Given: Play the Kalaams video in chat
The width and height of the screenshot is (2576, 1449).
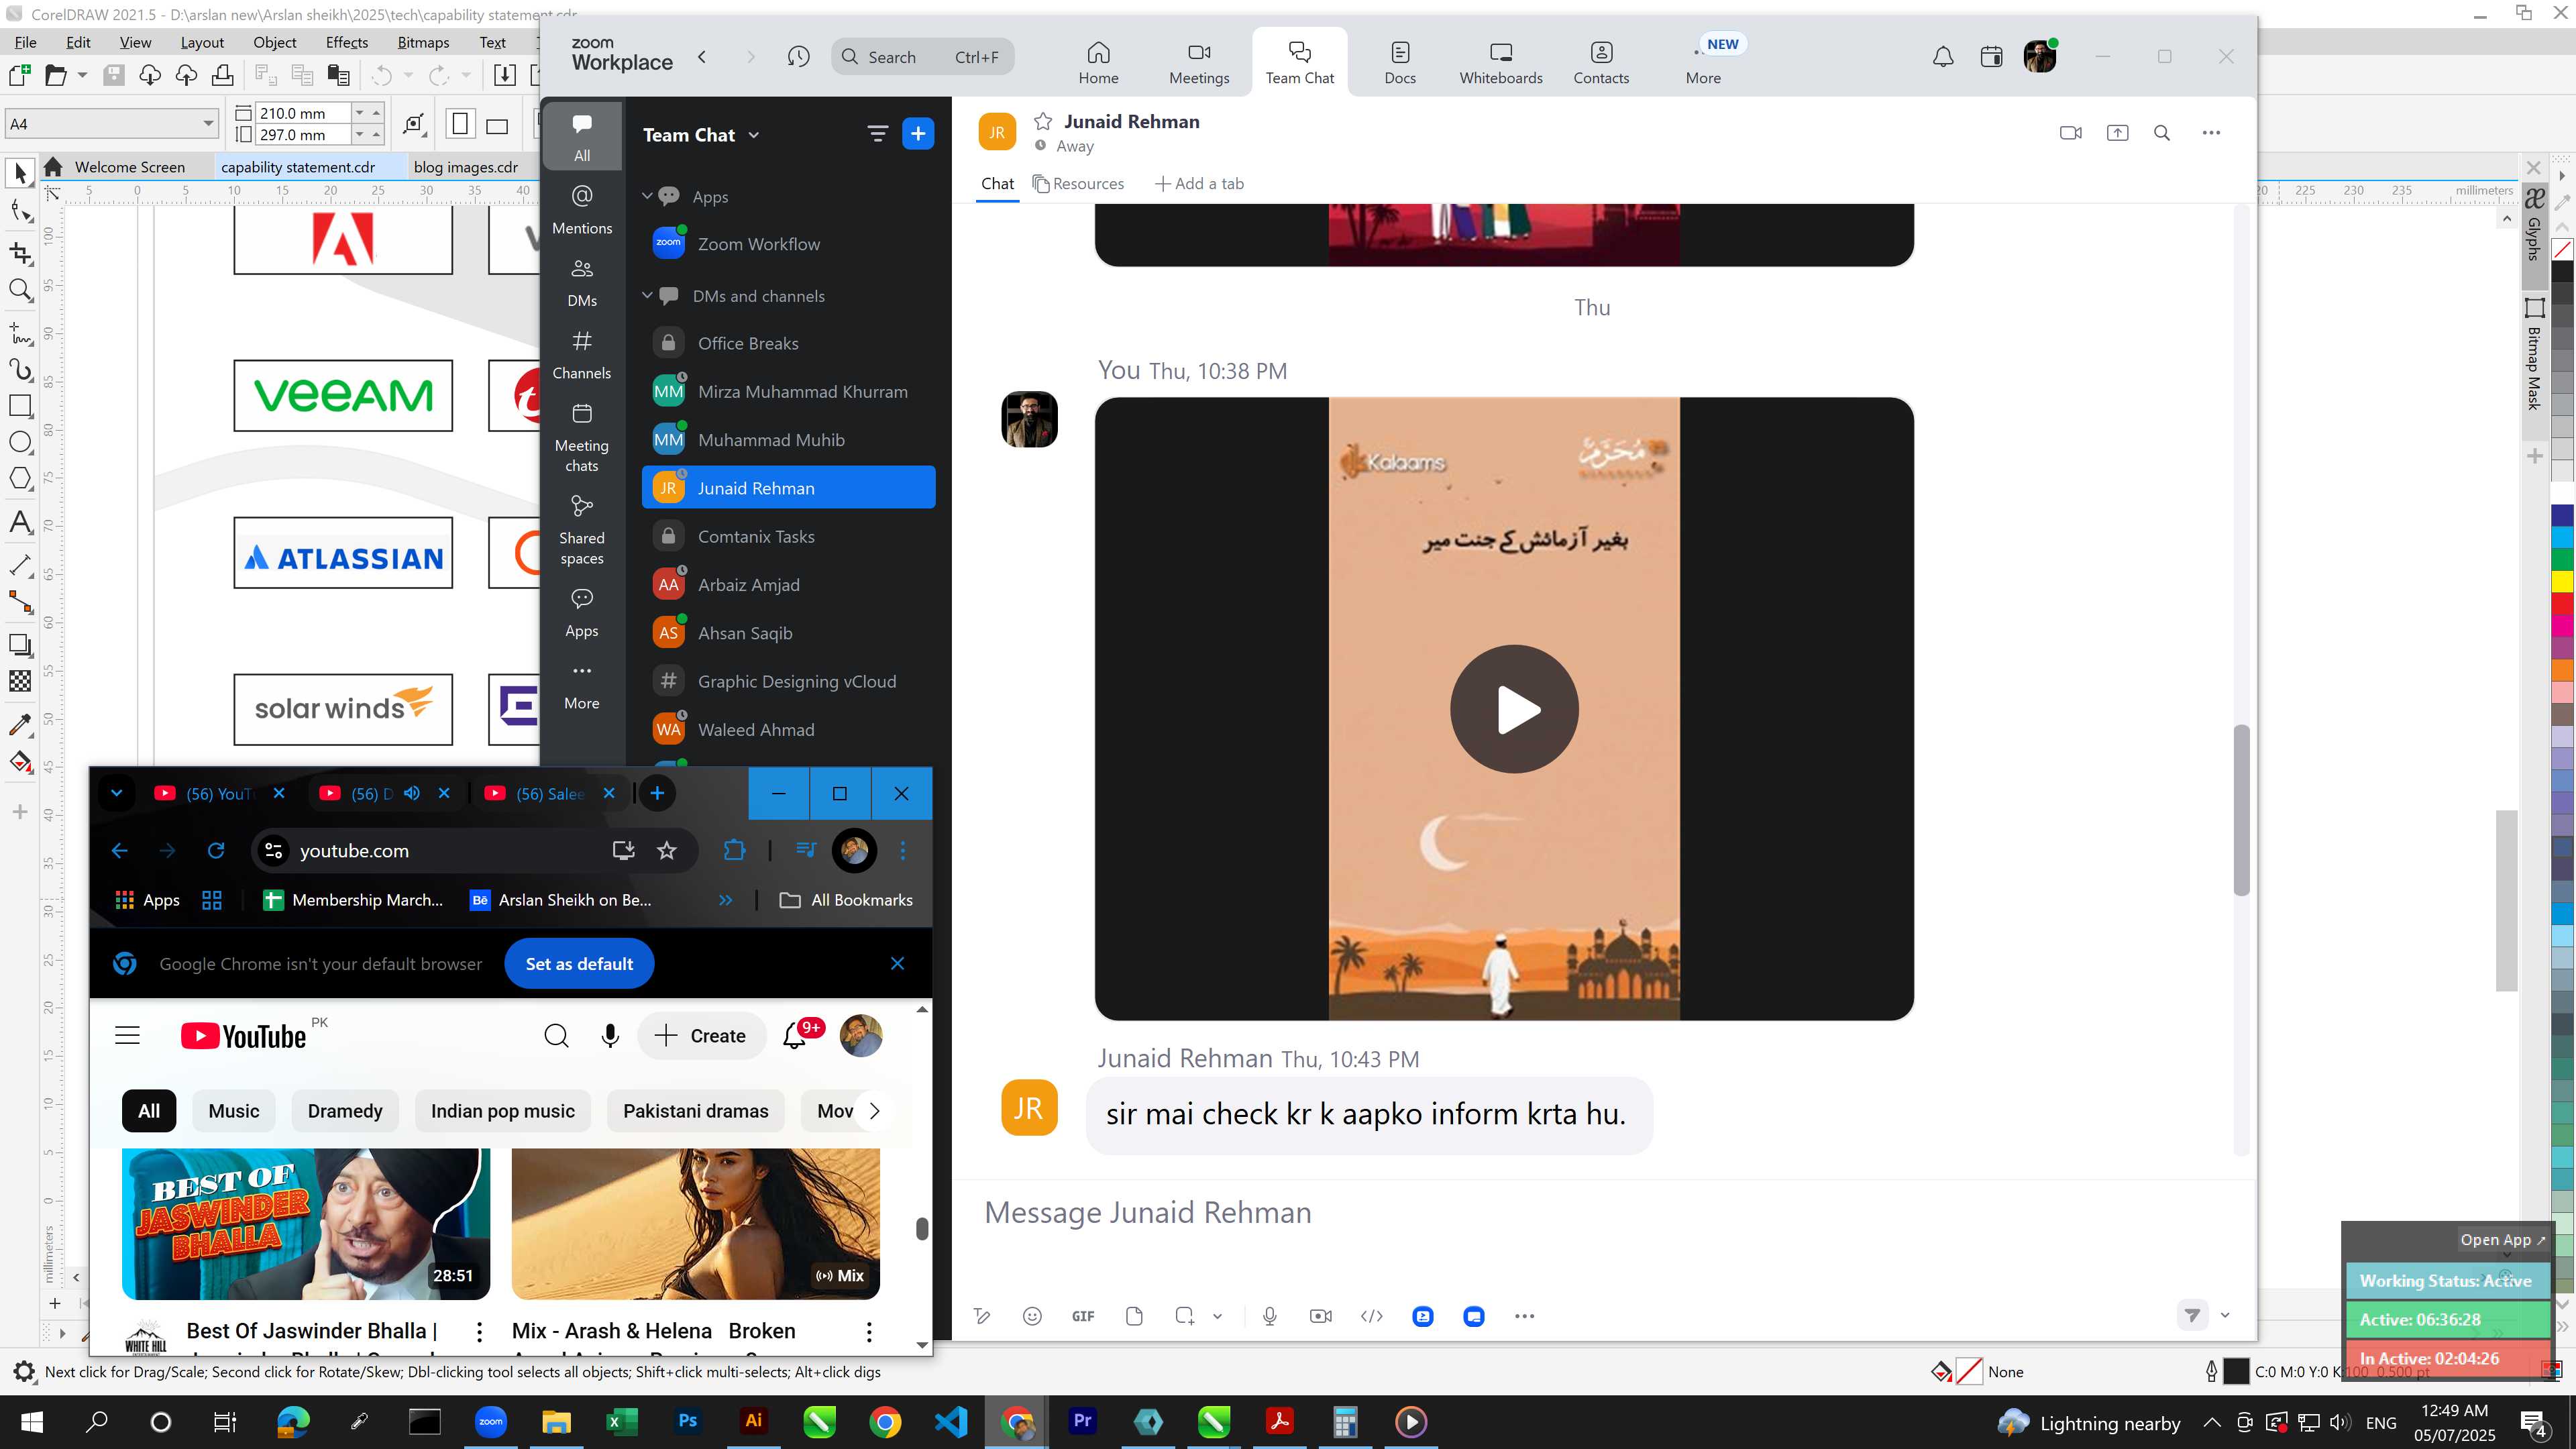Looking at the screenshot, I should [1514, 709].
